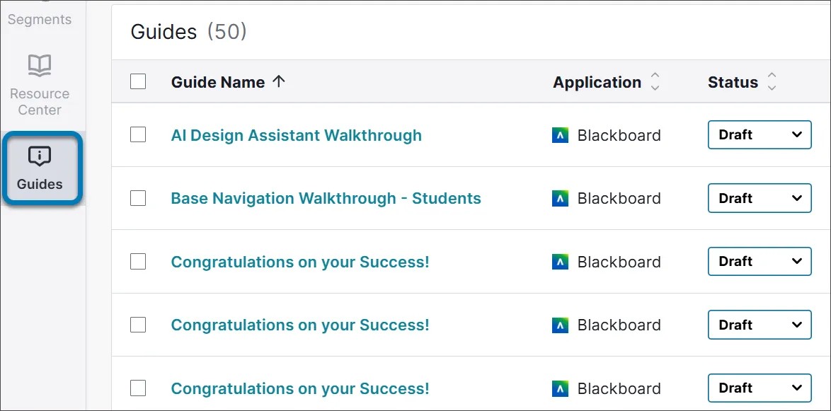Expand Draft dropdown for Base Navigation Walkthrough
The width and height of the screenshot is (831, 411).
click(760, 199)
